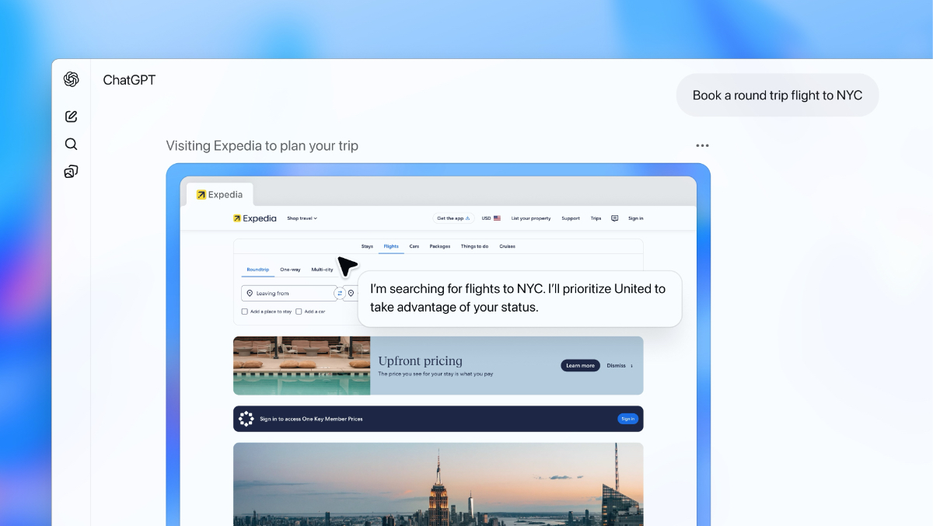Image resolution: width=933 pixels, height=526 pixels.
Task: Open the image library sidebar icon
Action: (x=72, y=172)
